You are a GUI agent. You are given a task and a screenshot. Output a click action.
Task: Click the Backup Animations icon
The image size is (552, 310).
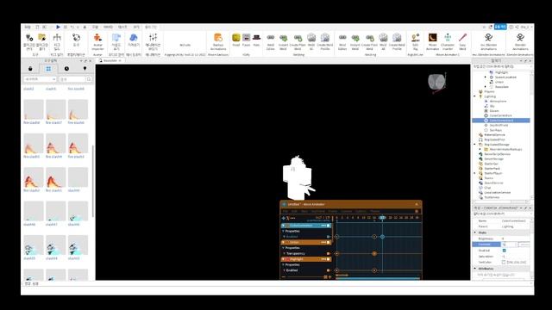click(218, 41)
